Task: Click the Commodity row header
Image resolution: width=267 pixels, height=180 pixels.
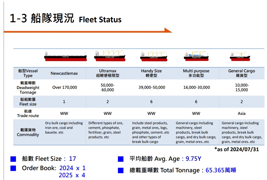Action: (x=28, y=132)
